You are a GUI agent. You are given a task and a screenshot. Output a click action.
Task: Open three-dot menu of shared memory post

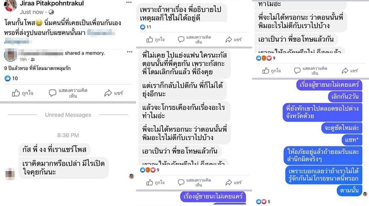130,52
